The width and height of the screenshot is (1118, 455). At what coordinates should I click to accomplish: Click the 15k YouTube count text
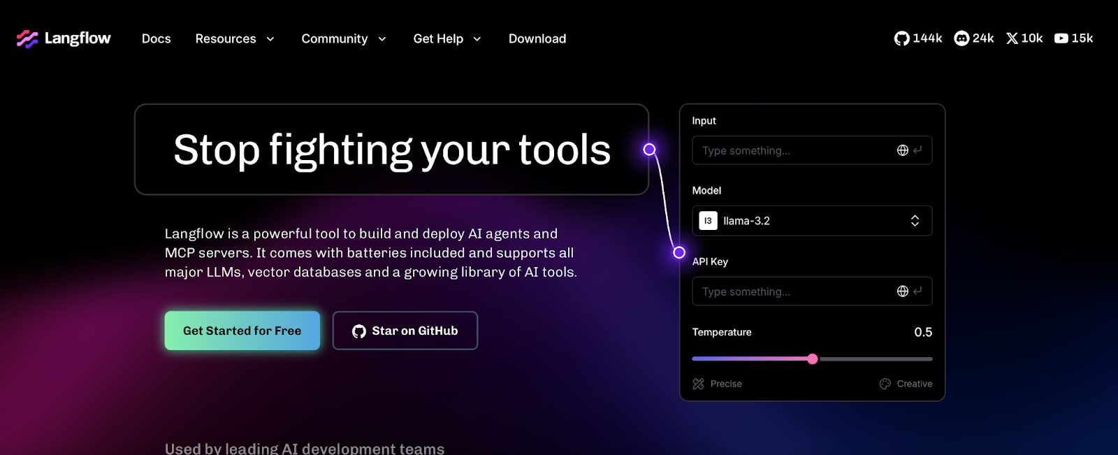1082,38
